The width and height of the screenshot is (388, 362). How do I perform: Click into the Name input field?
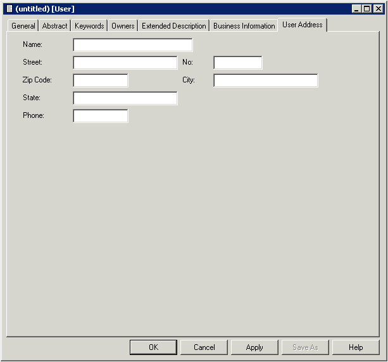pyautogui.click(x=132, y=45)
